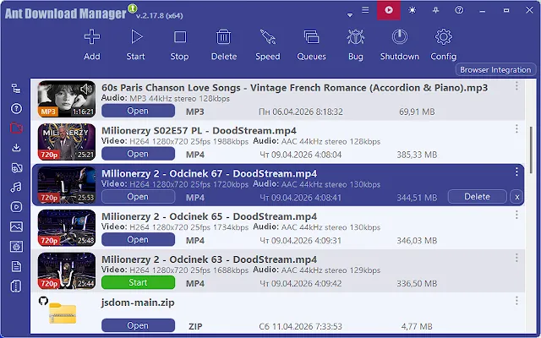Click the green update badge near title

(x=133, y=8)
